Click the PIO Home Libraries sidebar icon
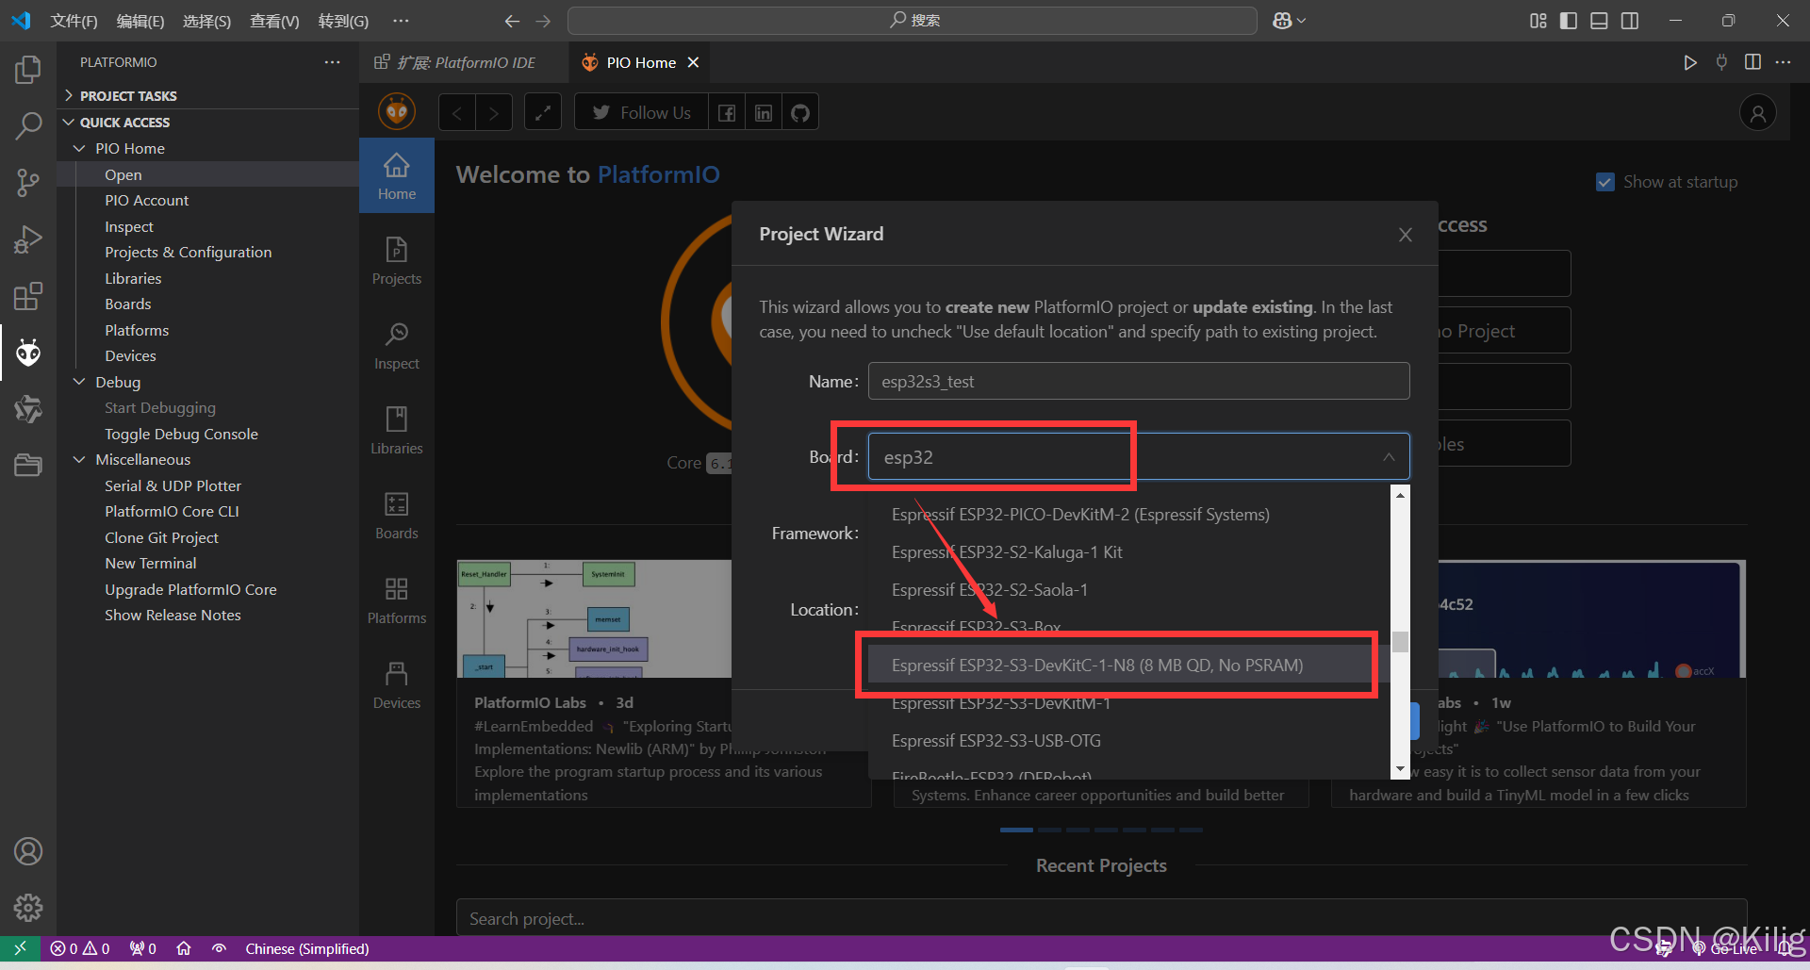 click(397, 430)
